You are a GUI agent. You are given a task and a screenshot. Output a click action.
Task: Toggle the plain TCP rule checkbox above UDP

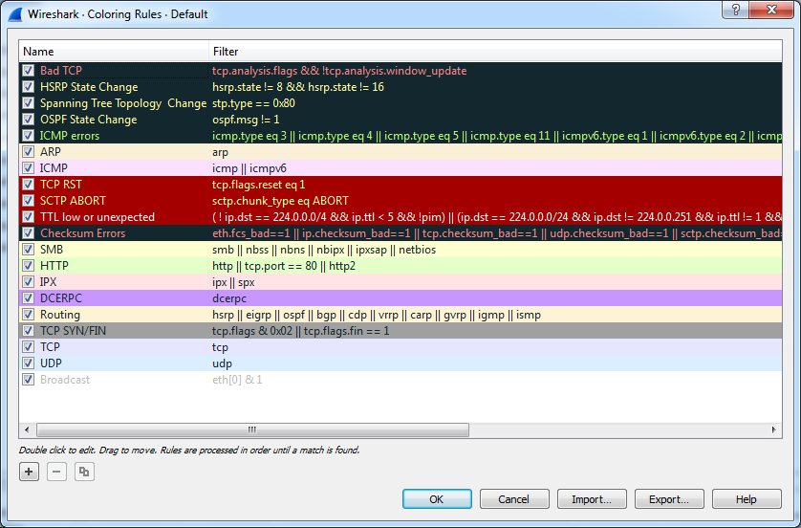click(x=29, y=347)
